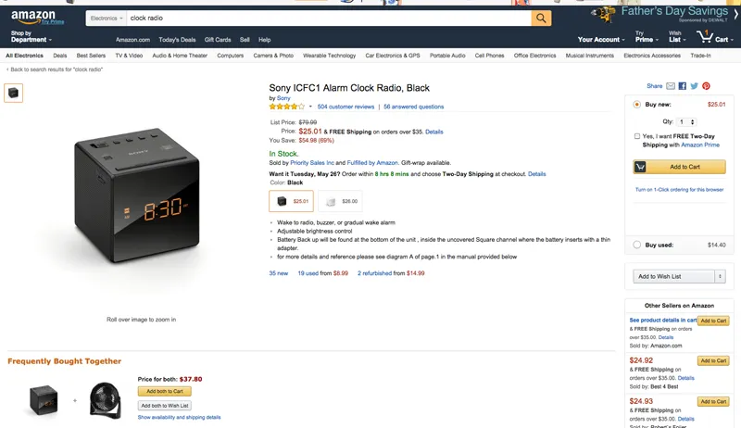This screenshot has width=741, height=428.
Task: Click the orange search magnifier button
Action: [542, 18]
